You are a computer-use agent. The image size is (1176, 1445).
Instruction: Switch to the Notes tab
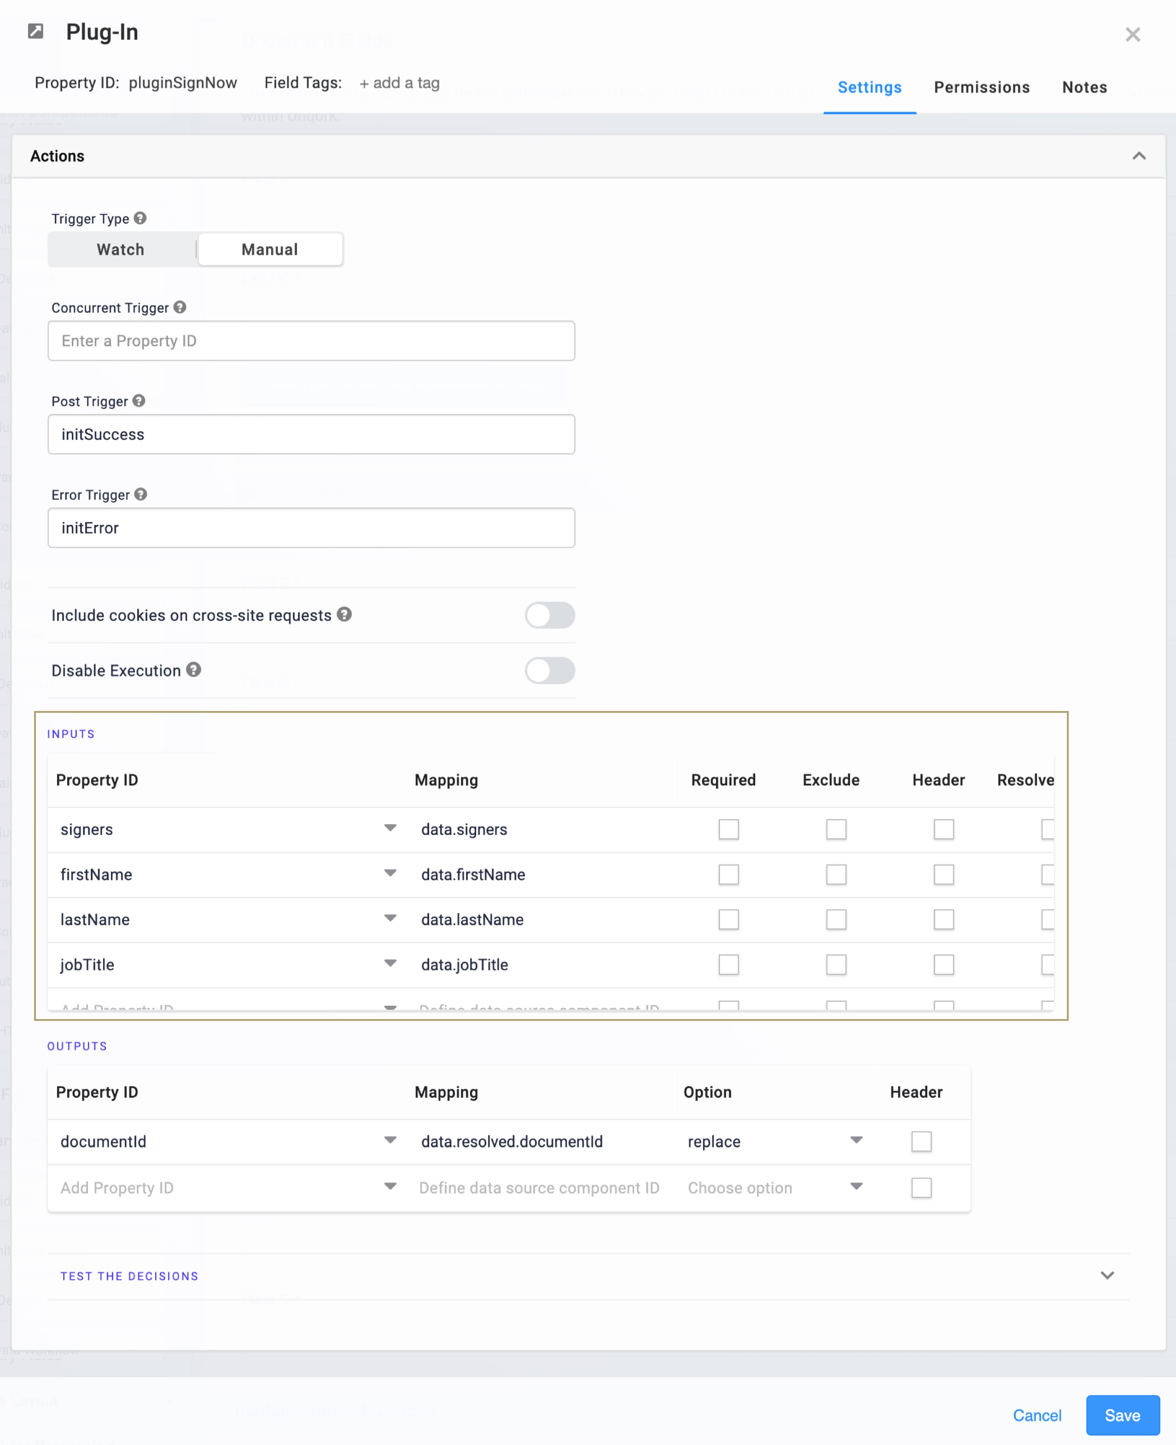coord(1084,87)
